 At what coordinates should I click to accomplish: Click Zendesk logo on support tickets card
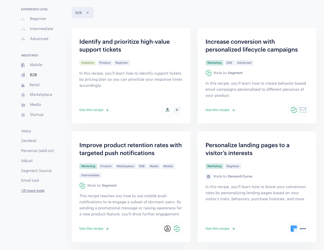pyautogui.click(x=167, y=110)
